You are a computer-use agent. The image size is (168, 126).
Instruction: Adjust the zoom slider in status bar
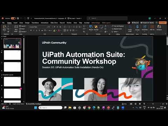pos(153,104)
